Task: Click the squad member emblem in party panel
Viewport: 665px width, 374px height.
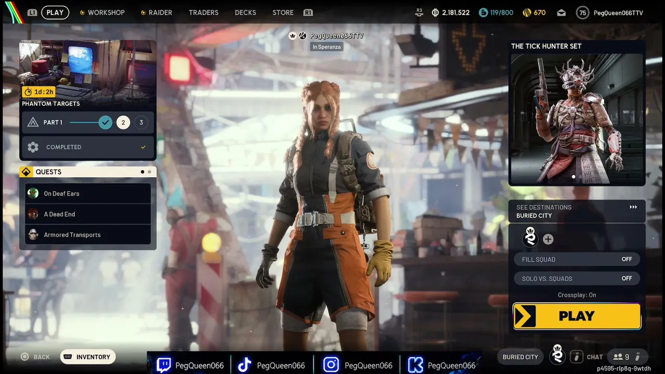Action: pyautogui.click(x=530, y=237)
